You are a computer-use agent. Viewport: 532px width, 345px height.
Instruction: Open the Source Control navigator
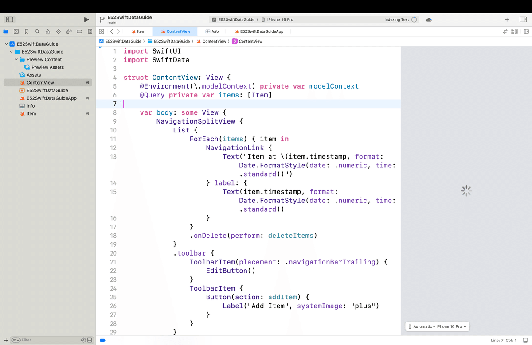pos(16,31)
